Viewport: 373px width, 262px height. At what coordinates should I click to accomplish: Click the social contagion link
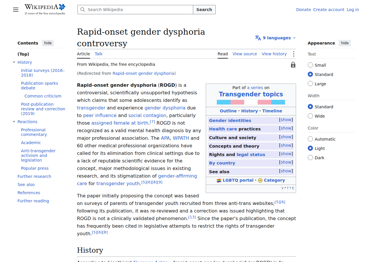tap(147, 115)
